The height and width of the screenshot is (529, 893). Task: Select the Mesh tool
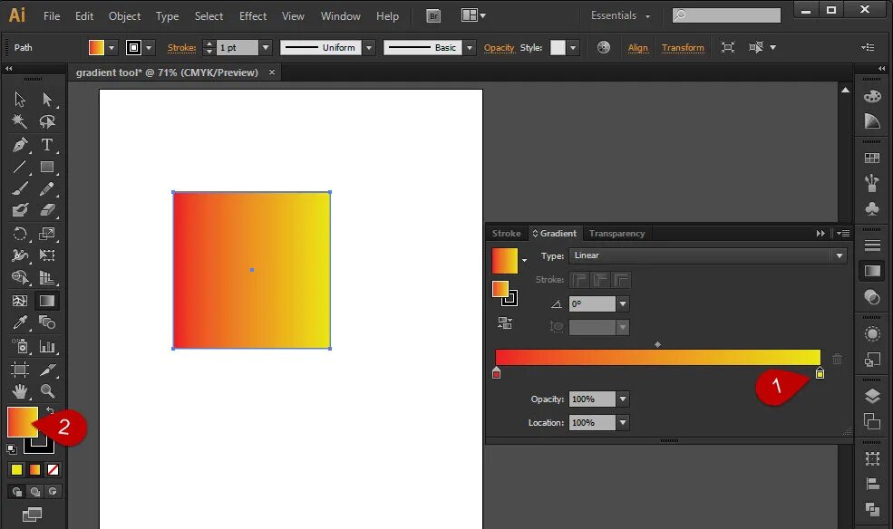tap(20, 301)
